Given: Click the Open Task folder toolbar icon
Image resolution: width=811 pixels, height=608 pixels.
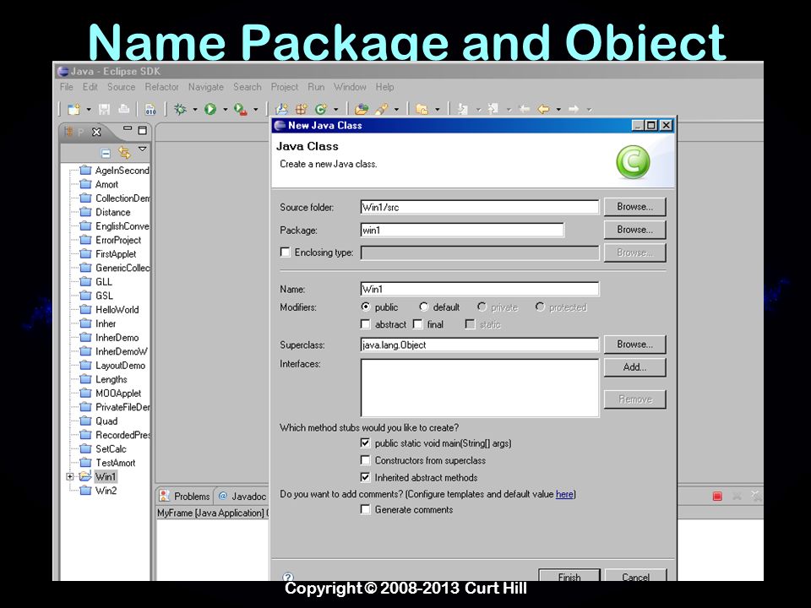Looking at the screenshot, I should [422, 109].
